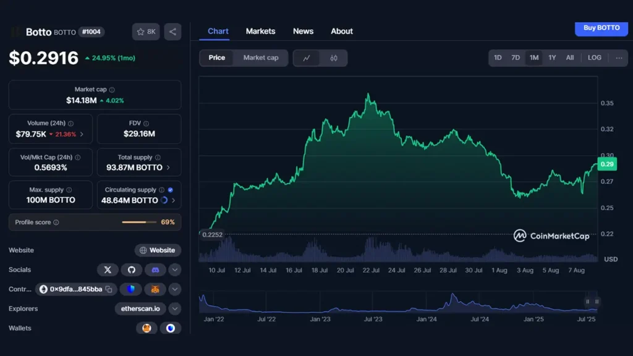Expand the Explorers dropdown chevron

pyautogui.click(x=175, y=309)
